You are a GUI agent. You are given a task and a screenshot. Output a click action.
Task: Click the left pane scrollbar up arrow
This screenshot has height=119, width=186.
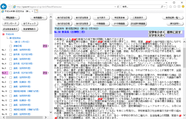tap(51, 17)
